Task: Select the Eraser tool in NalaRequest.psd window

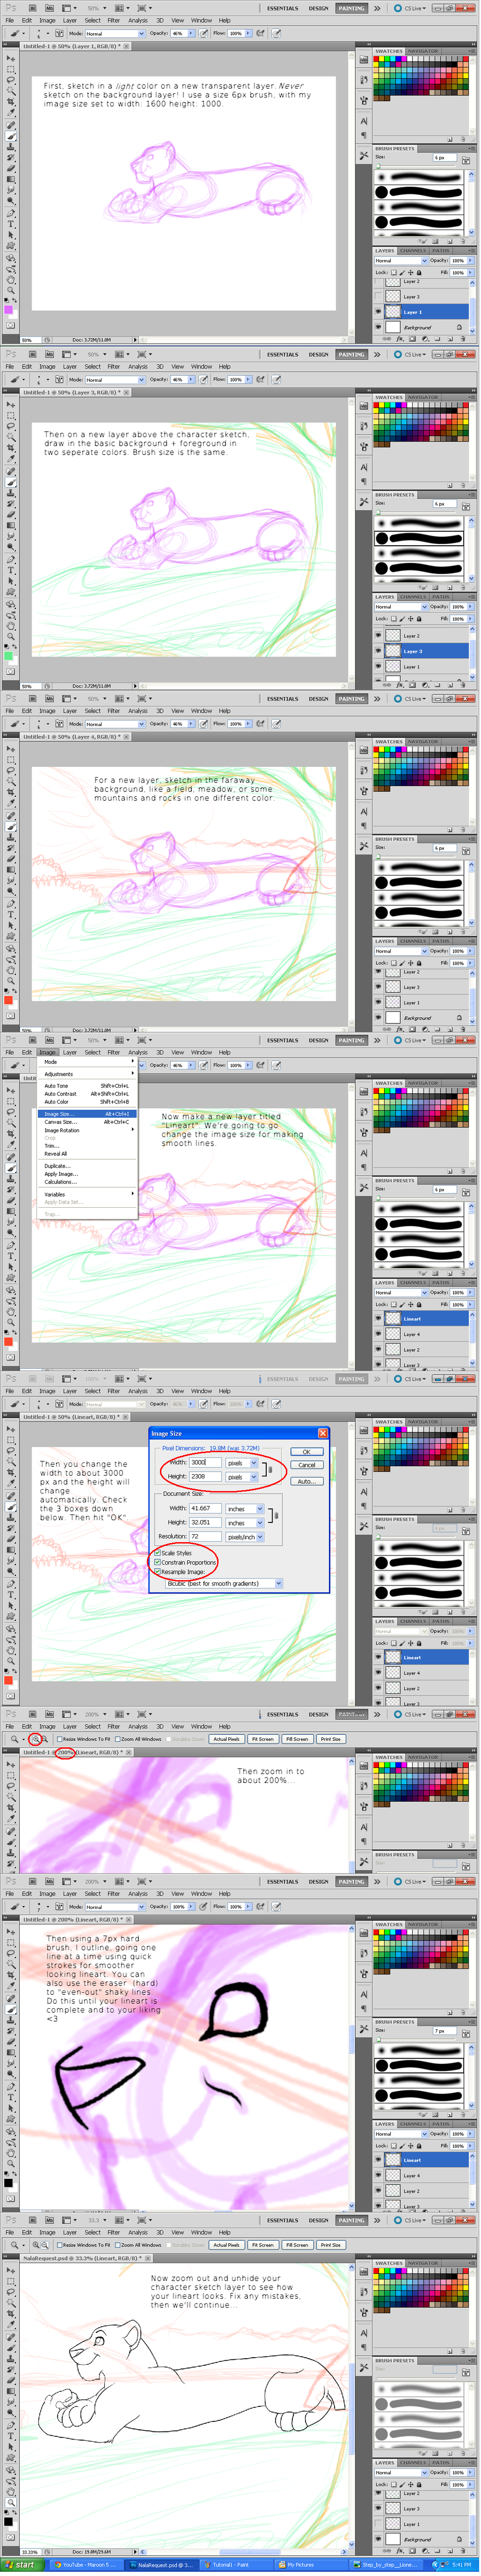Action: tap(11, 2380)
